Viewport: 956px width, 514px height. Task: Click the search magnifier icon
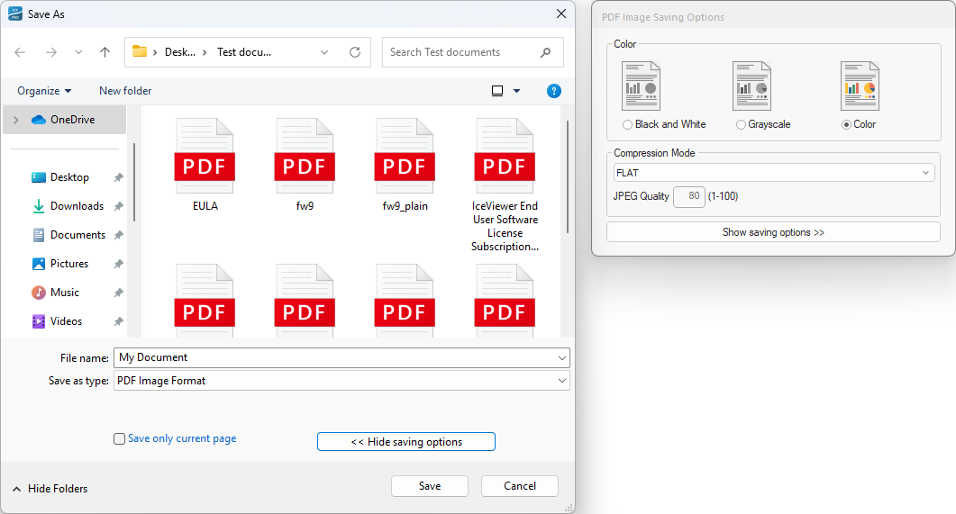pyautogui.click(x=546, y=52)
